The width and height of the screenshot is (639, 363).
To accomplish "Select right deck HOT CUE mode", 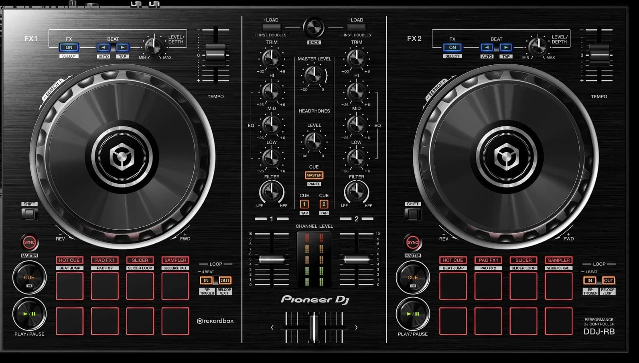I will pos(453,260).
